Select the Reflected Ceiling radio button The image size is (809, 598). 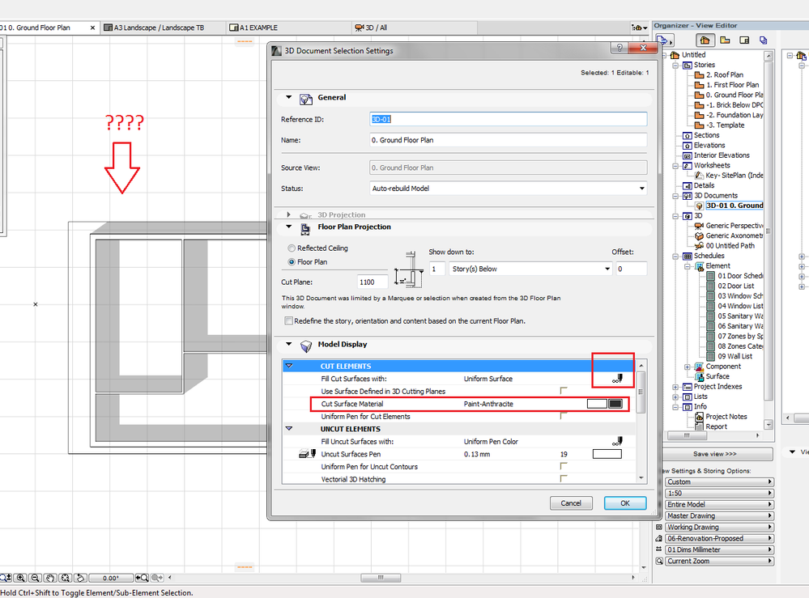[292, 248]
